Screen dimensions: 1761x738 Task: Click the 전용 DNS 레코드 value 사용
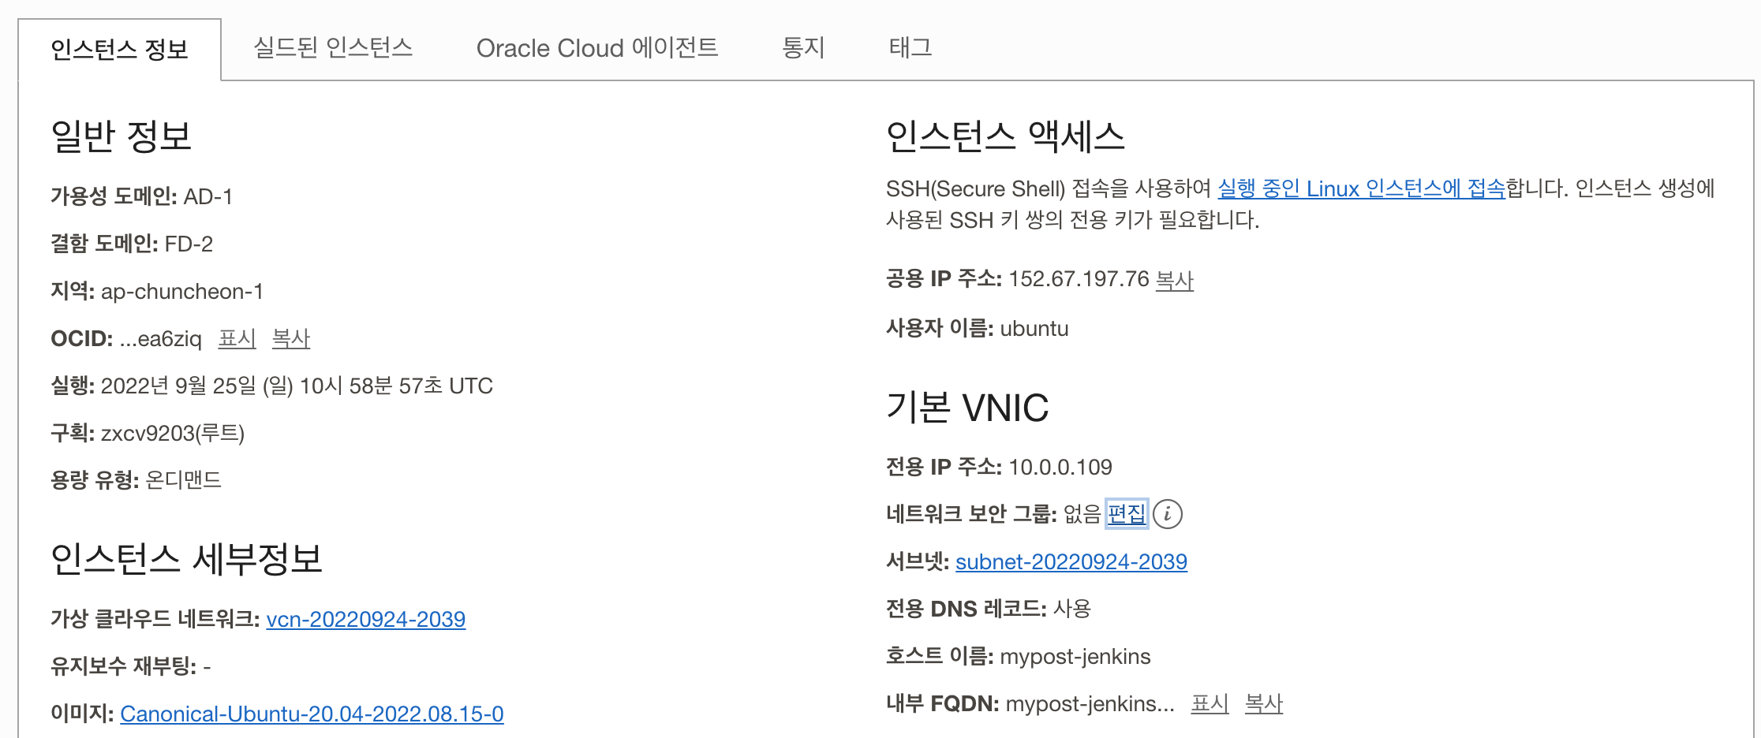(x=1072, y=609)
